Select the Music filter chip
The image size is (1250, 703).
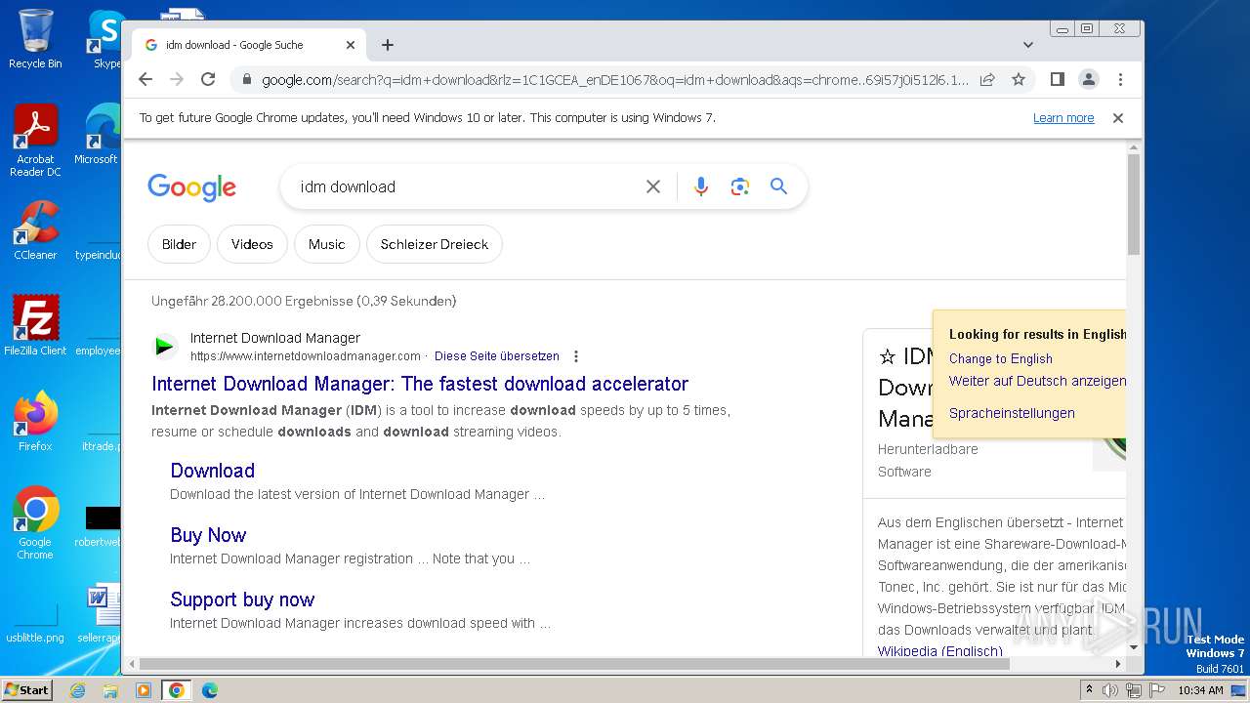[x=326, y=244]
